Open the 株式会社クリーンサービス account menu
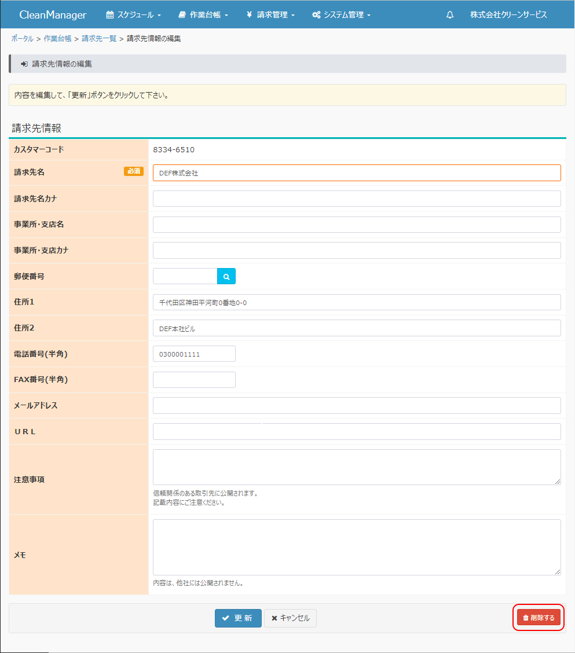This screenshot has height=653, width=575. 508,15
